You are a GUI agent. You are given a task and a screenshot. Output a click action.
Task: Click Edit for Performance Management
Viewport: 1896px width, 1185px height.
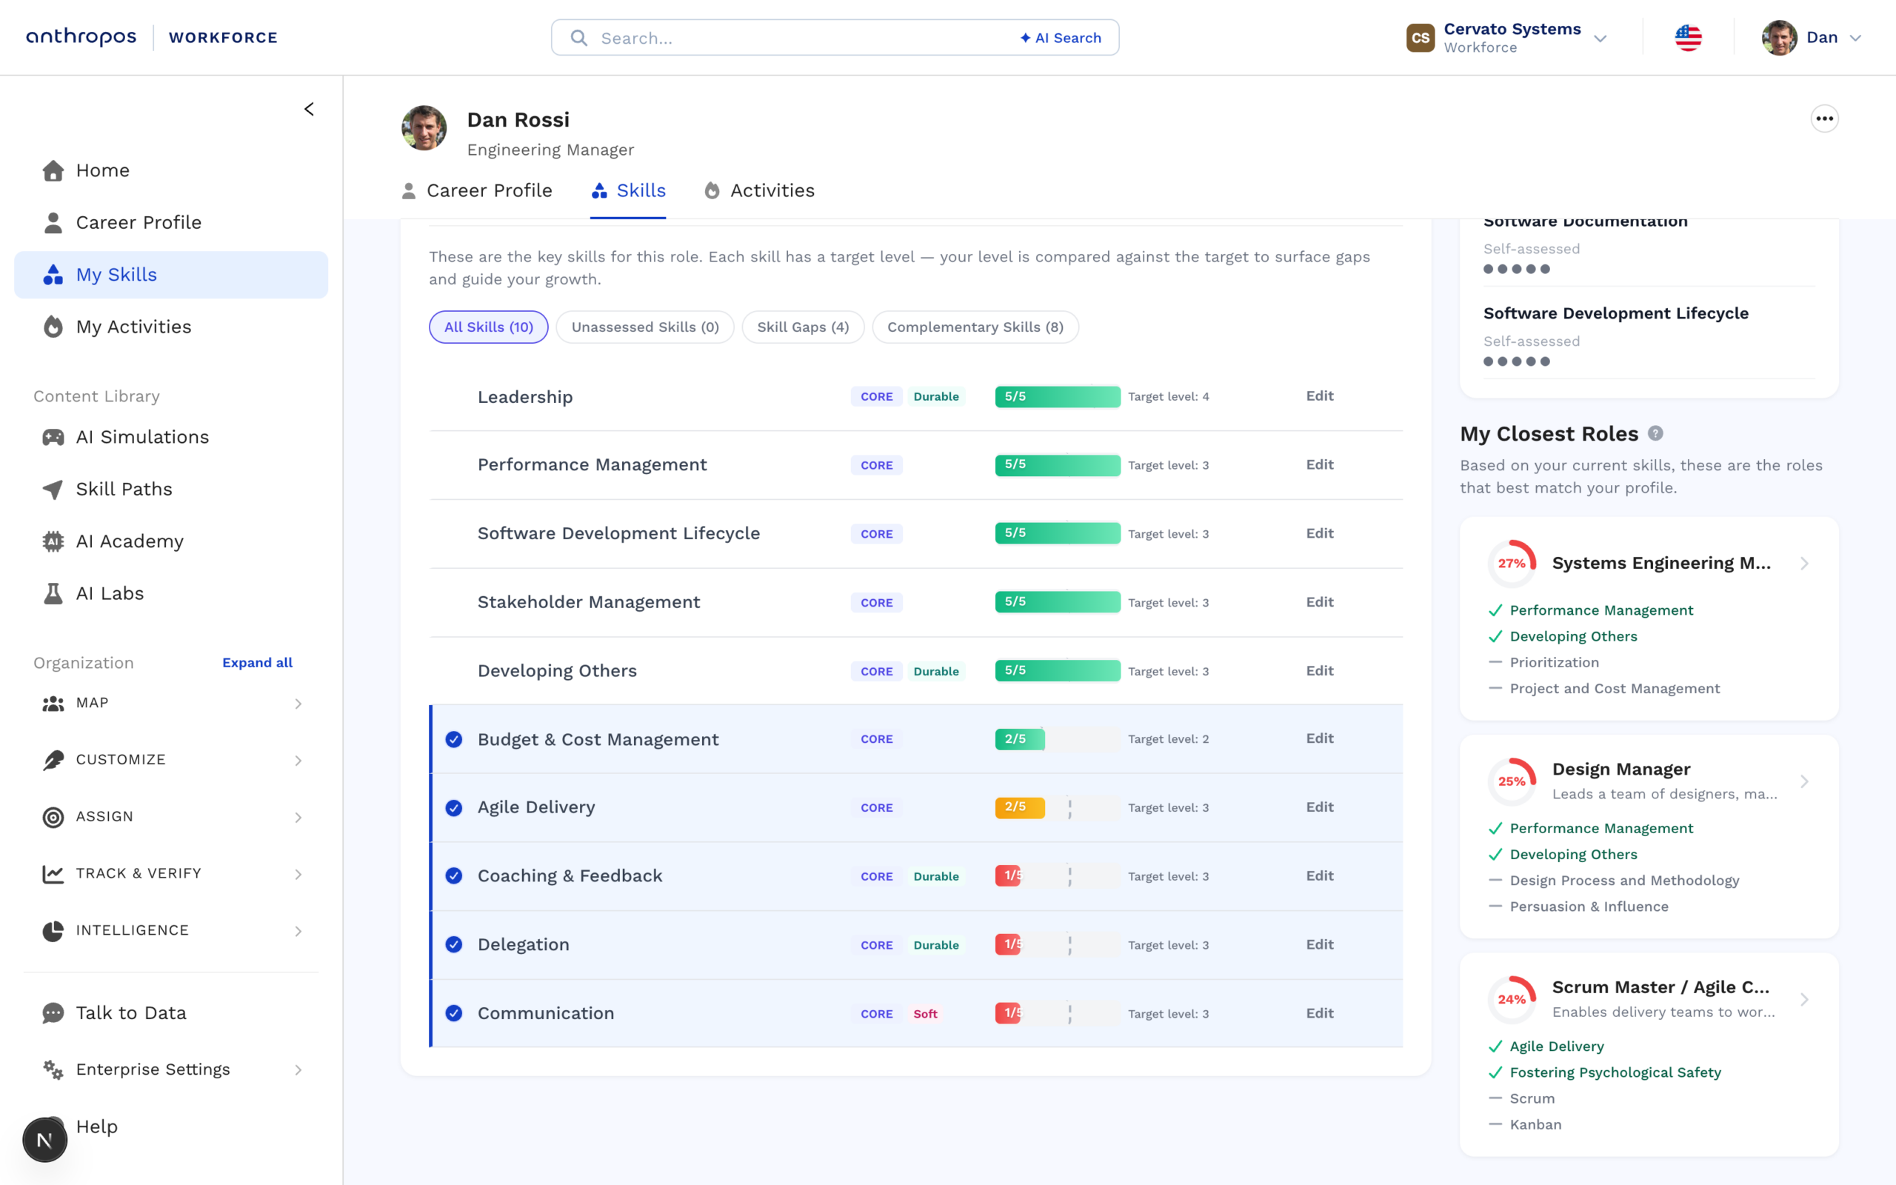[x=1319, y=464]
